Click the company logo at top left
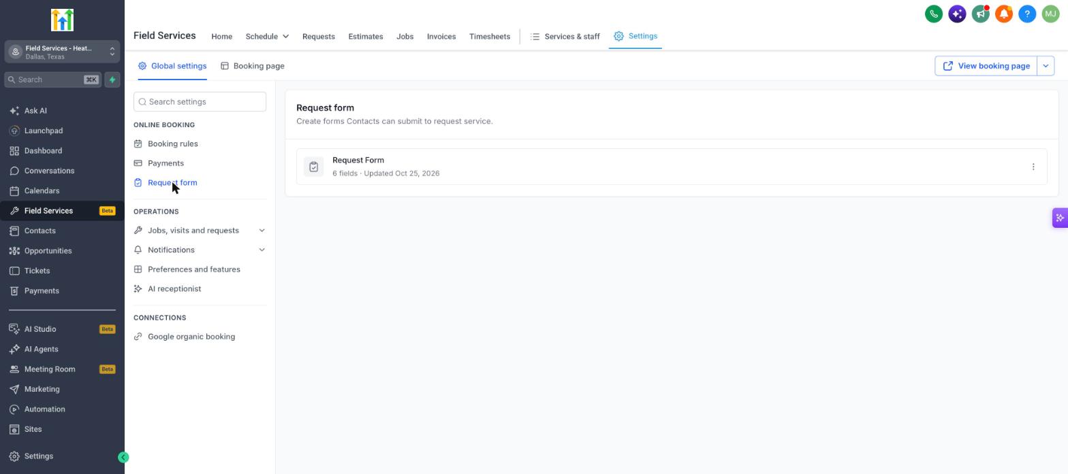The image size is (1068, 474). click(62, 20)
